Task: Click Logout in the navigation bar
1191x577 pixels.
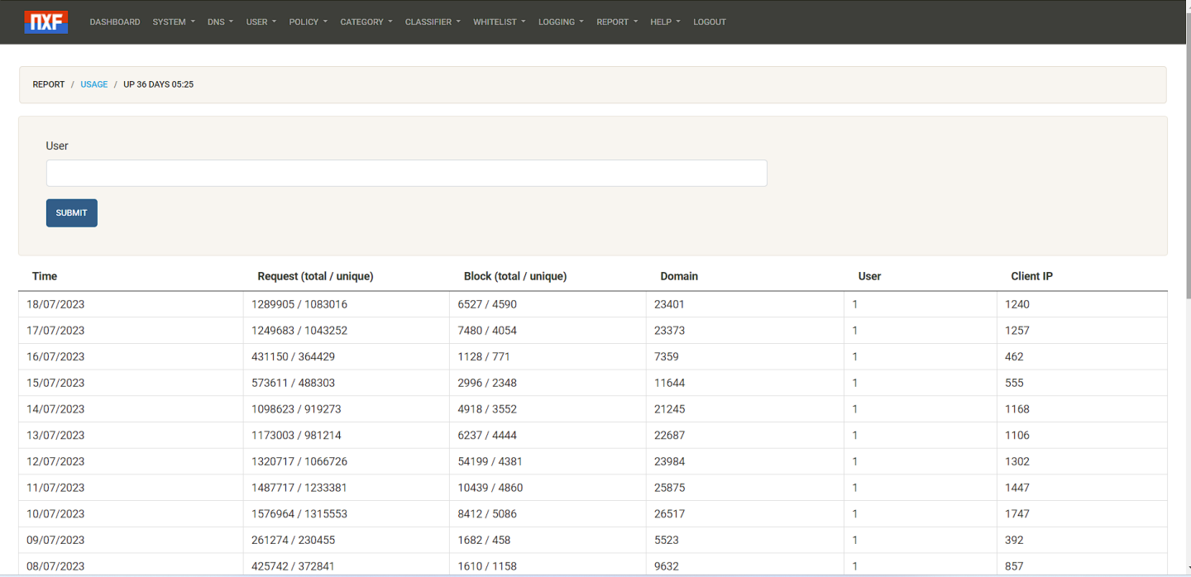Action: [x=710, y=22]
